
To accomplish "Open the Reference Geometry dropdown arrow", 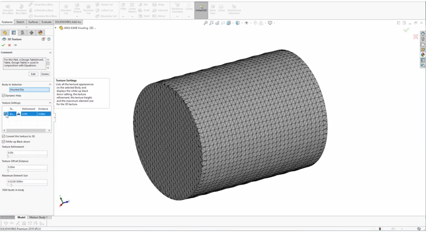I will 177,16.
